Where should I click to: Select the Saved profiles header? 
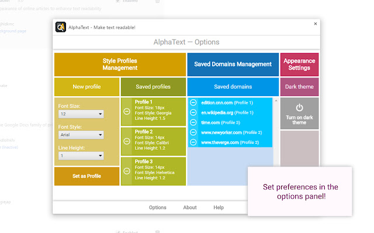pos(153,87)
